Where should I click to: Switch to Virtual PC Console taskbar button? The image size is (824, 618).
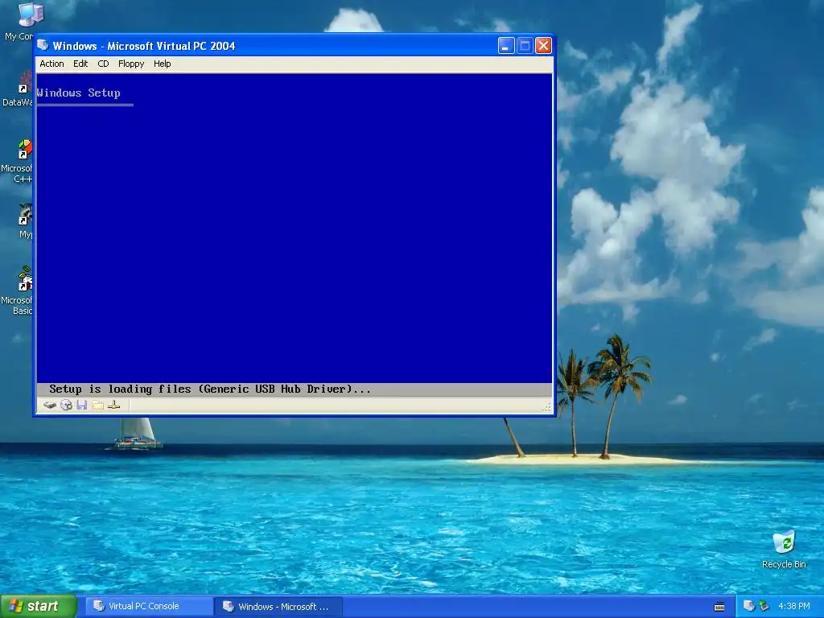tap(149, 607)
